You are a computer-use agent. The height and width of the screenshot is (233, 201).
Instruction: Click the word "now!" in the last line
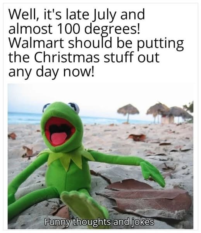(x=79, y=72)
